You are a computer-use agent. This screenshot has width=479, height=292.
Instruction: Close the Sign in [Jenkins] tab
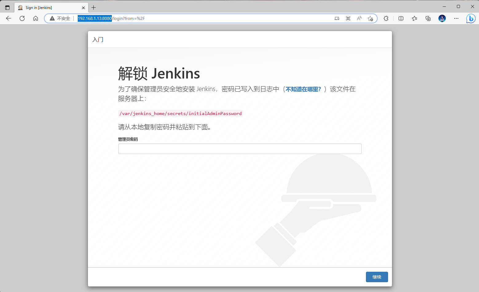[83, 8]
